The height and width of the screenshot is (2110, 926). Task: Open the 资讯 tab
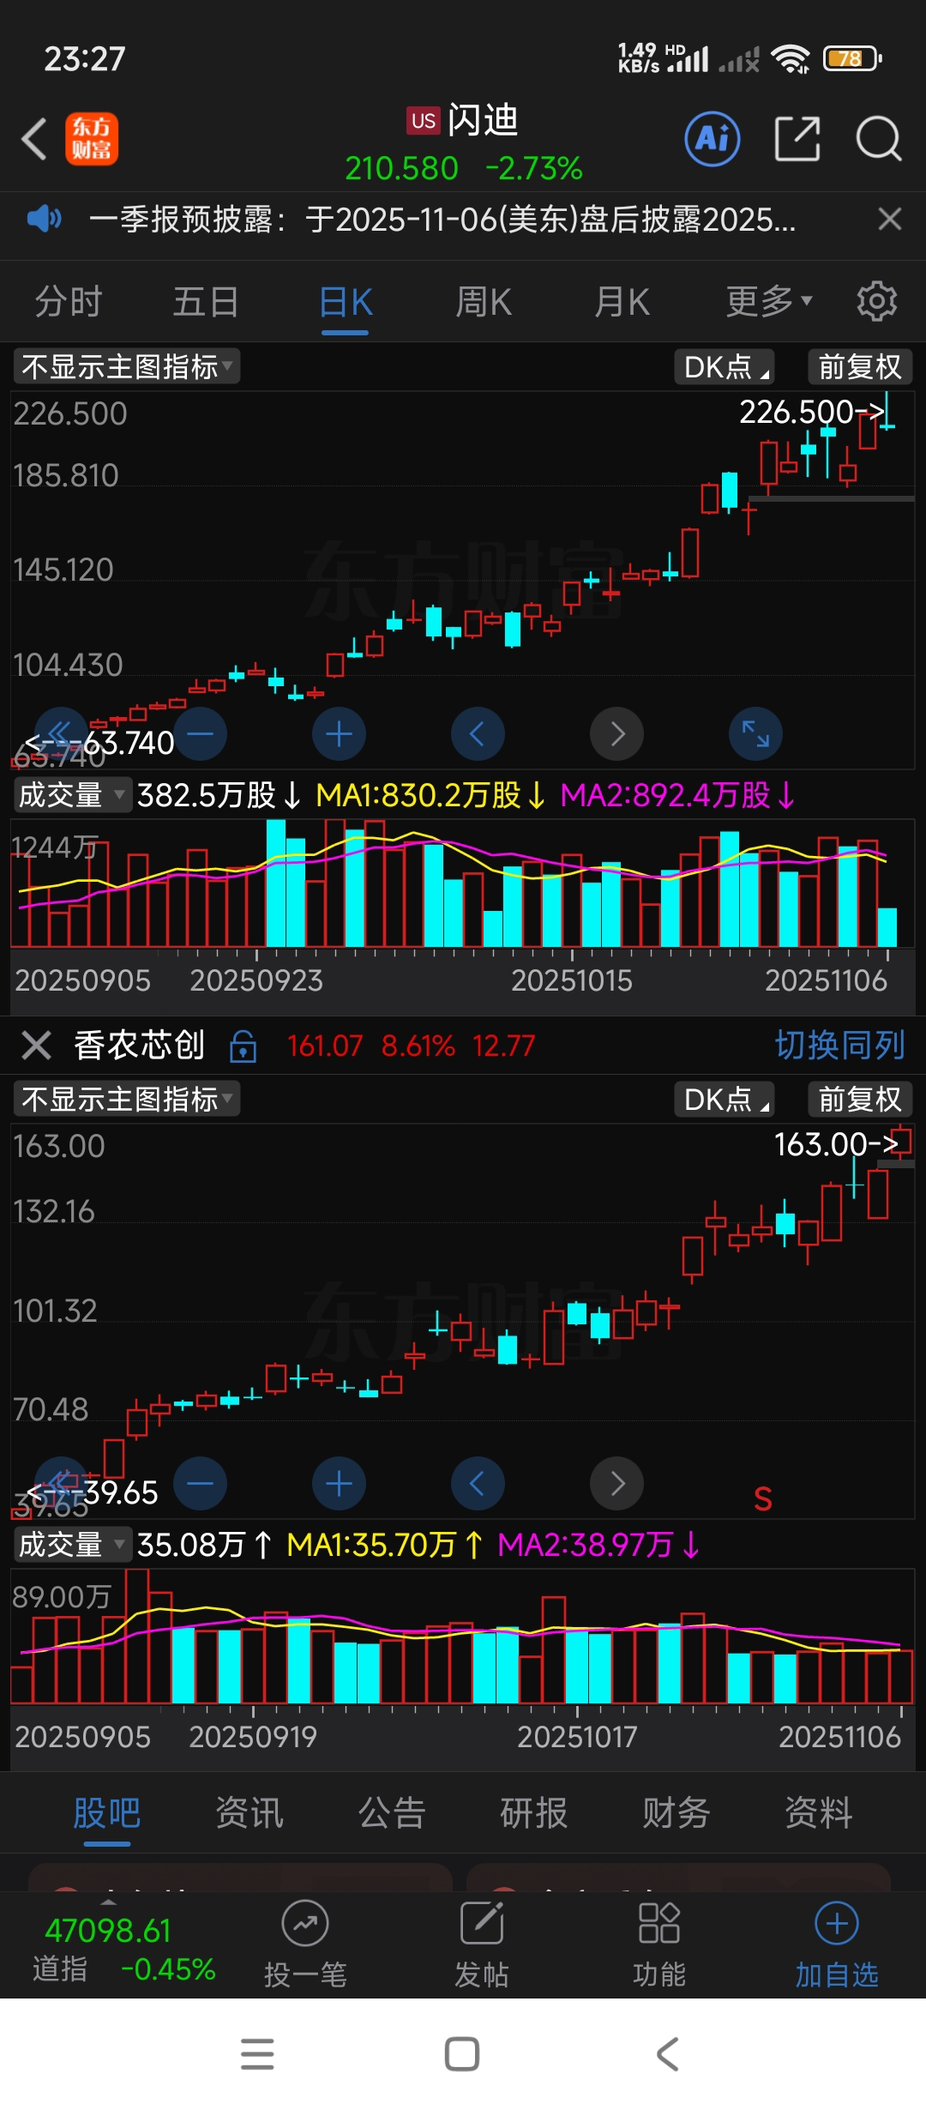[x=249, y=1813]
